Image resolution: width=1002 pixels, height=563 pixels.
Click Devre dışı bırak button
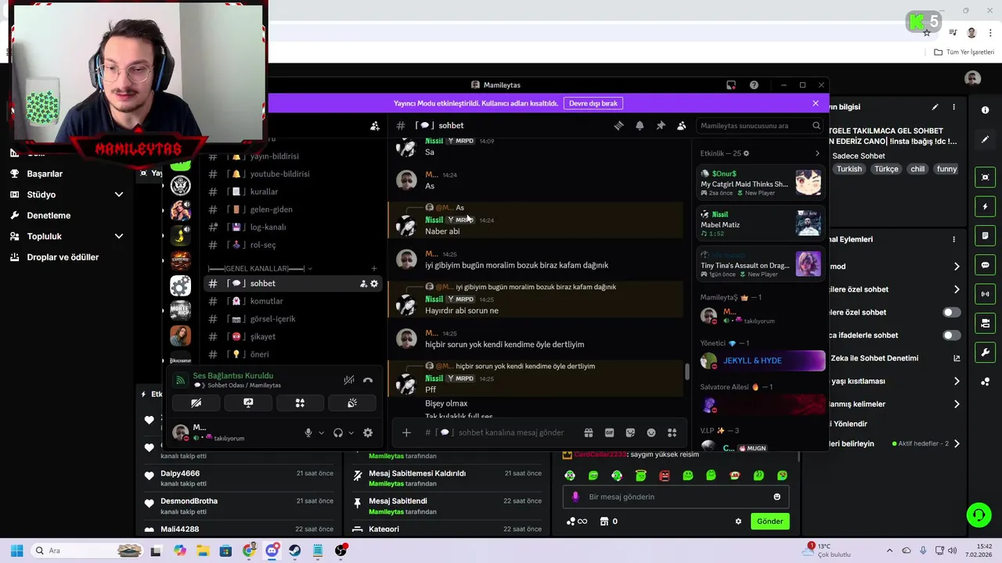[x=593, y=103]
